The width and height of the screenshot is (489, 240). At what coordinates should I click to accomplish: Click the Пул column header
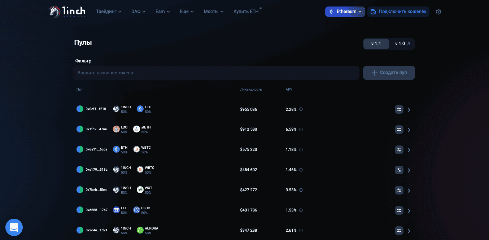(79, 90)
